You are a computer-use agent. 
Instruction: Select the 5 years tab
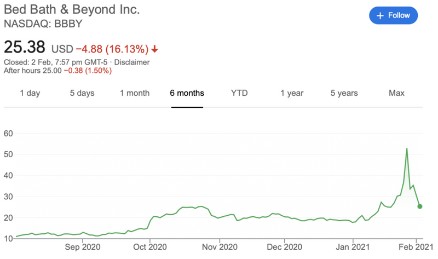coord(344,93)
